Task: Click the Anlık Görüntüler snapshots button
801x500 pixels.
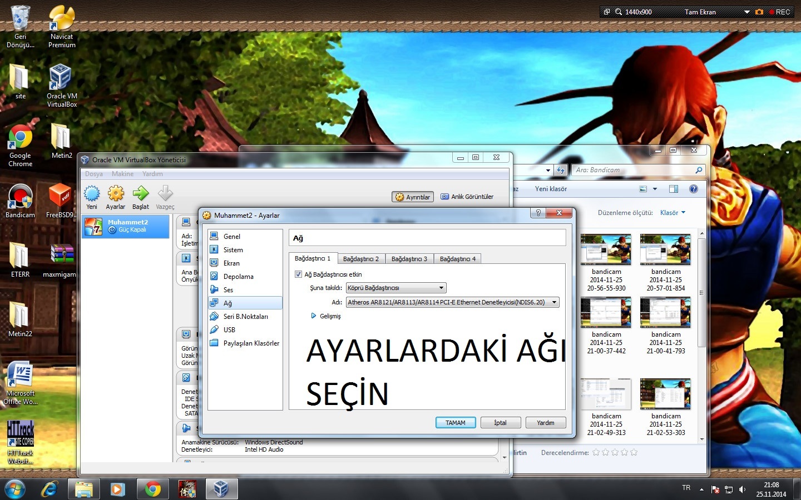Action: (467, 197)
